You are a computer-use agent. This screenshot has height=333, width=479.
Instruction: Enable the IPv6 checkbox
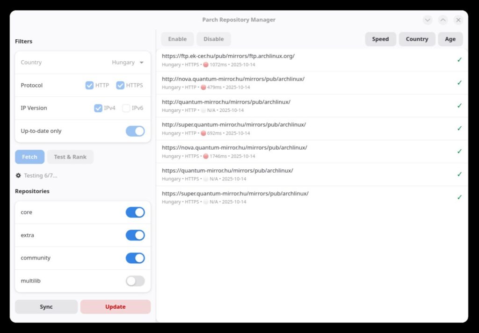[x=126, y=108]
